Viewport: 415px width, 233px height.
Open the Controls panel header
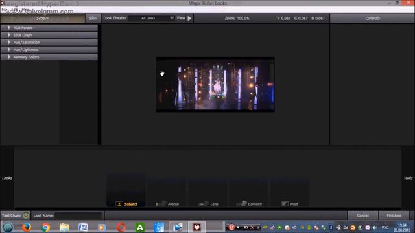pos(372,19)
